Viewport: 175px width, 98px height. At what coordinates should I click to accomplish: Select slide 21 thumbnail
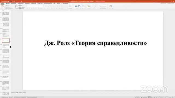pos(6,35)
